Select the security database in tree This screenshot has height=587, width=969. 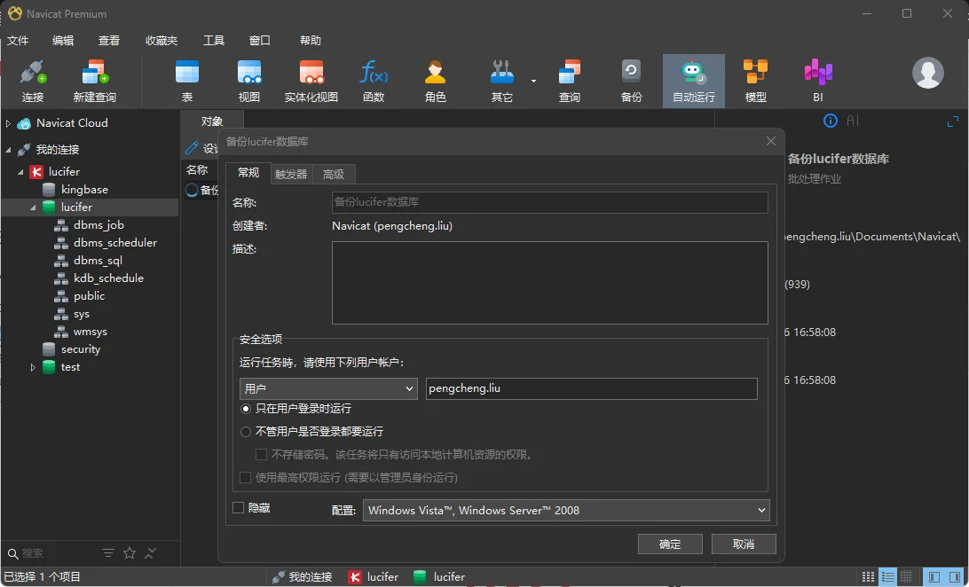81,349
